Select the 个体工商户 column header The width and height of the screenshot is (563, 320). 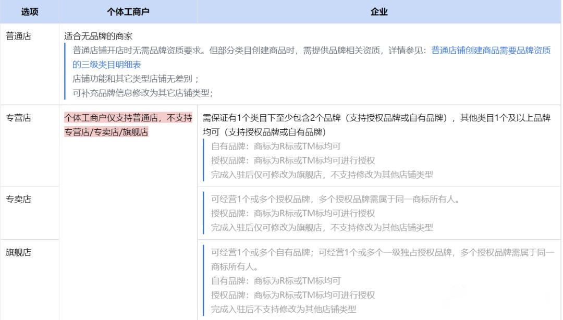point(128,11)
